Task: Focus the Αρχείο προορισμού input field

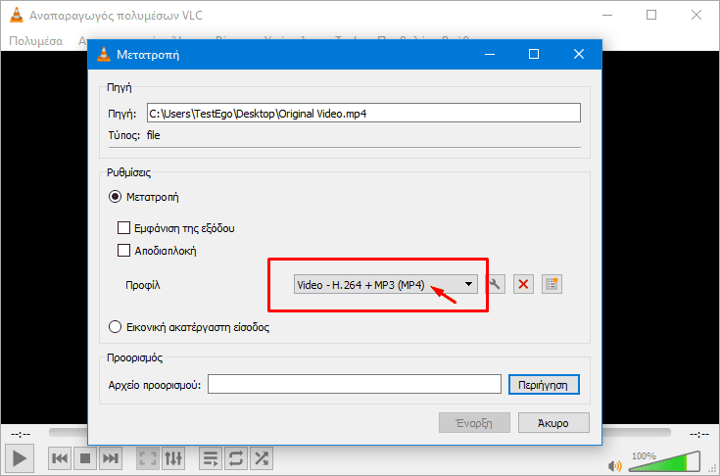Action: pos(354,385)
